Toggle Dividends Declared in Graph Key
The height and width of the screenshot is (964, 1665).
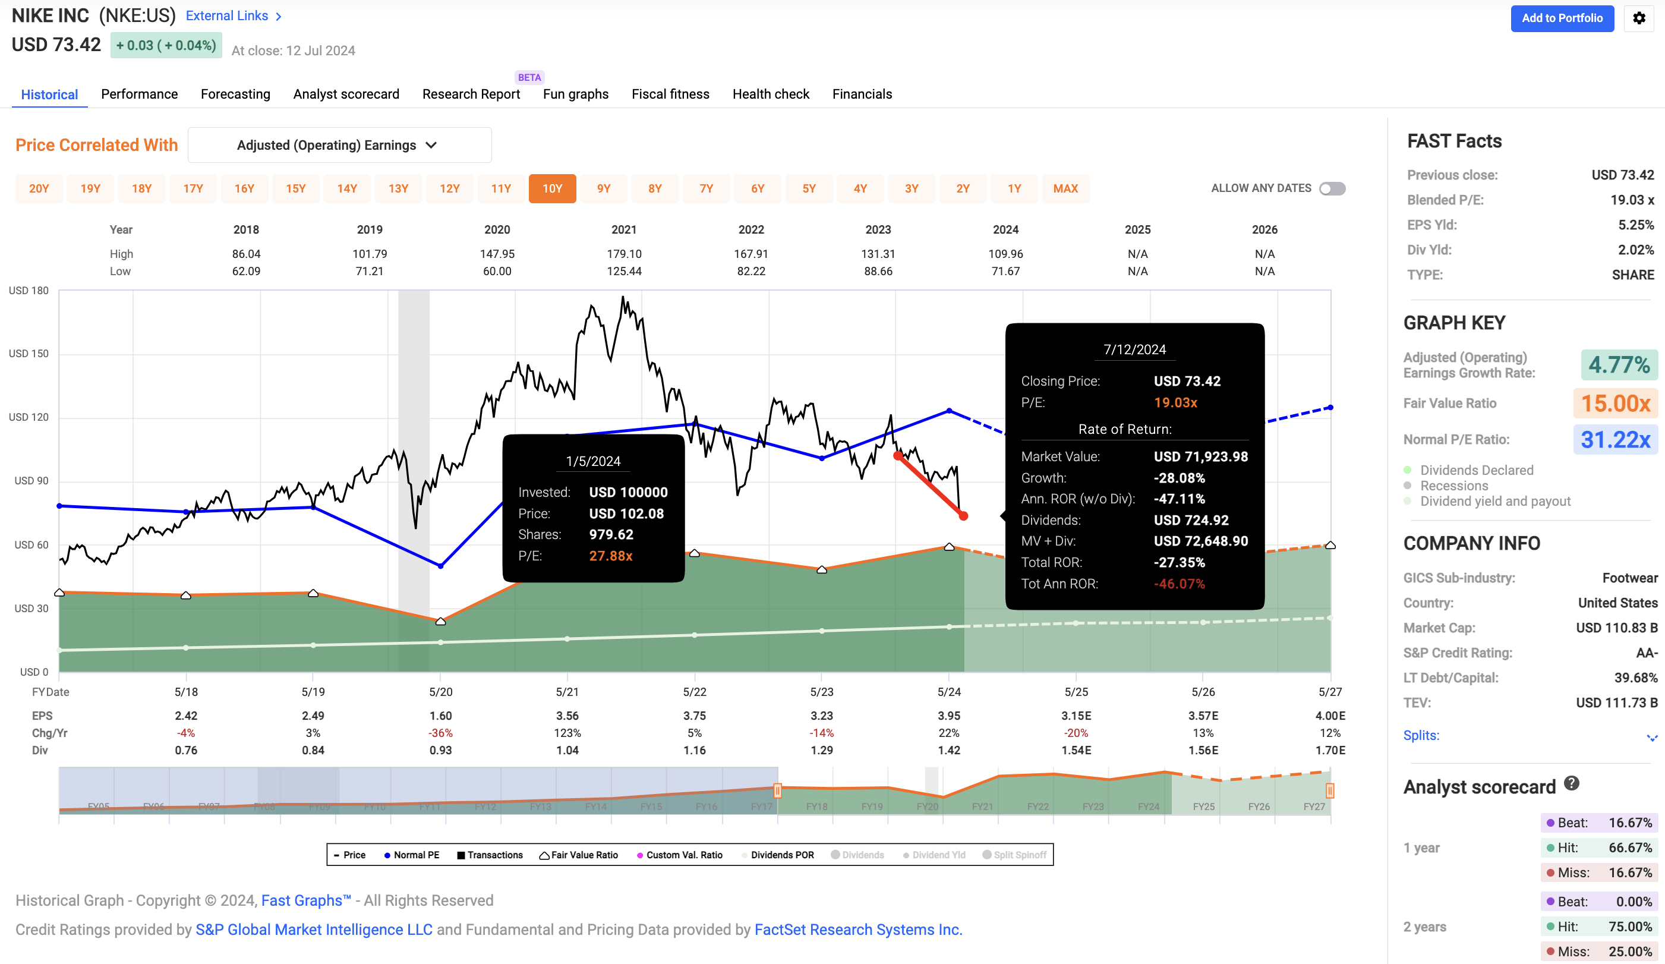point(1468,471)
